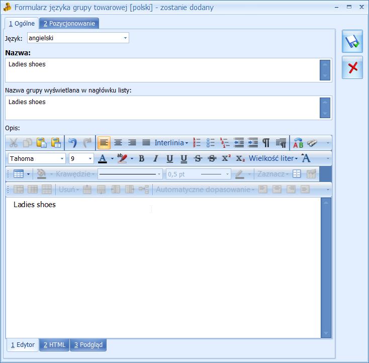The height and width of the screenshot is (363, 369).
Task: Open the font color dropdown arrow
Action: 112,158
